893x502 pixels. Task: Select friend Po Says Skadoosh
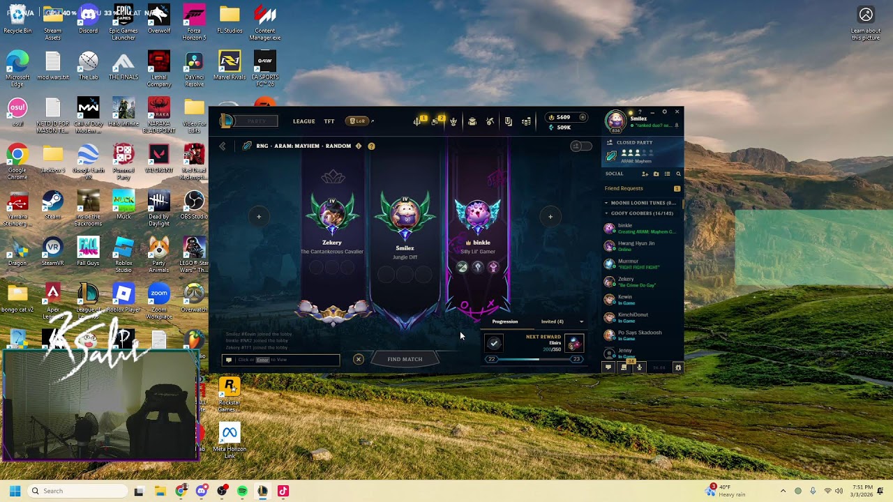(642, 335)
